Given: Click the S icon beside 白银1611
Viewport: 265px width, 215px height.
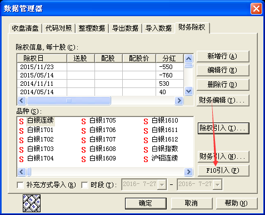Looking at the screenshot, I should (x=146, y=131).
